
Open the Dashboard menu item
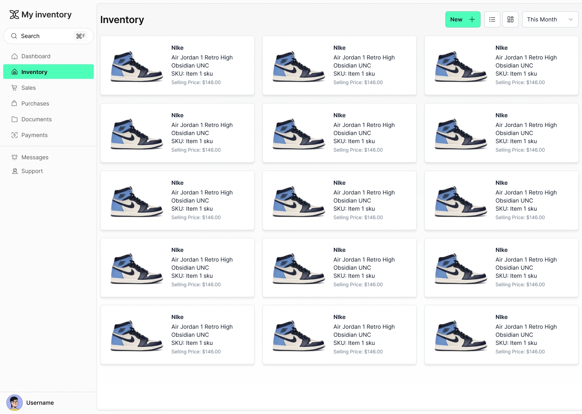pyautogui.click(x=48, y=56)
